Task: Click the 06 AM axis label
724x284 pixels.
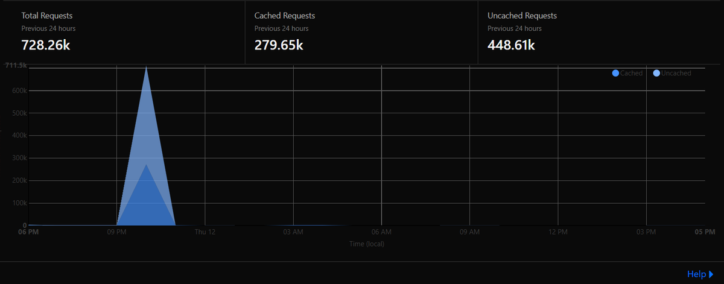Action: [x=381, y=232]
